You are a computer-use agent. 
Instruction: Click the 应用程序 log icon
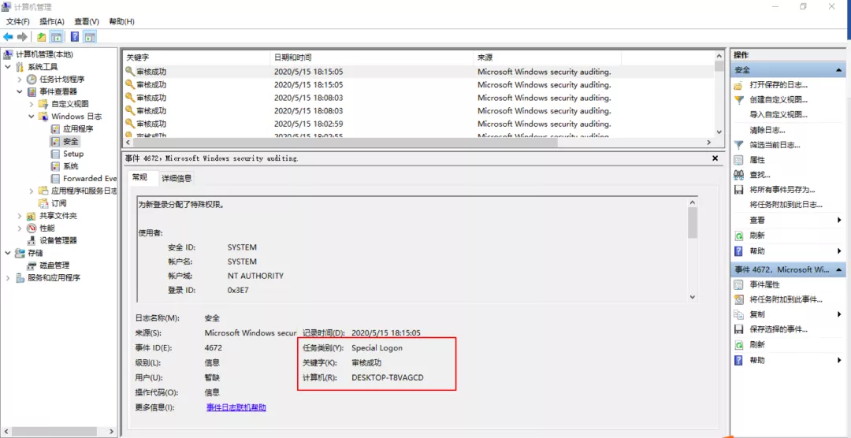tap(55, 128)
